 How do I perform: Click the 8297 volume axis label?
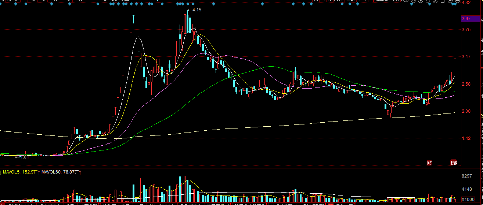[x=467, y=176]
